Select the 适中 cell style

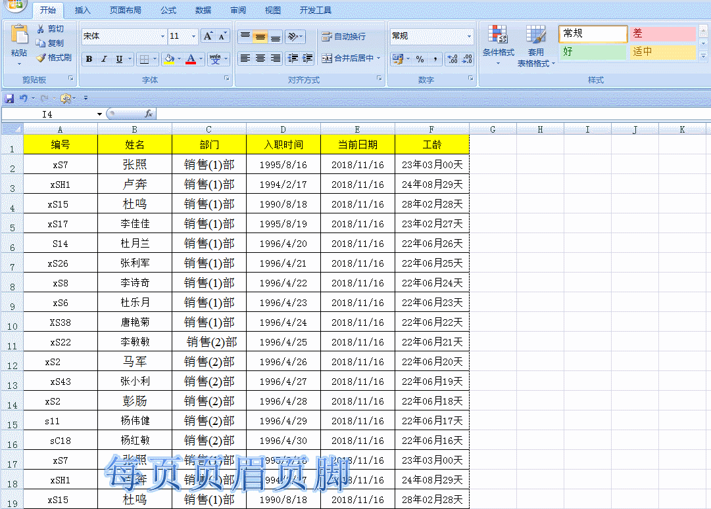coord(662,52)
